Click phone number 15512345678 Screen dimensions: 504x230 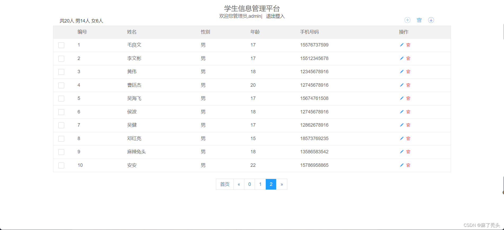point(314,58)
